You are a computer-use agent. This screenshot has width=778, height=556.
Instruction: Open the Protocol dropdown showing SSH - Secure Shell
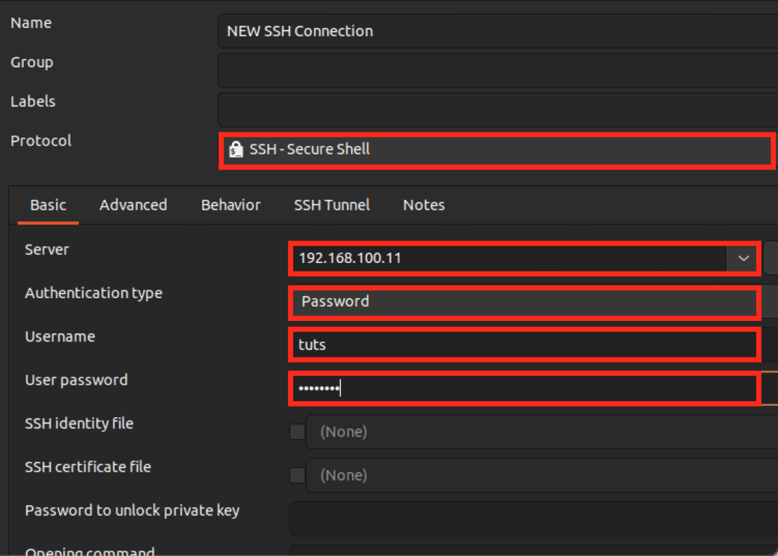coord(496,149)
